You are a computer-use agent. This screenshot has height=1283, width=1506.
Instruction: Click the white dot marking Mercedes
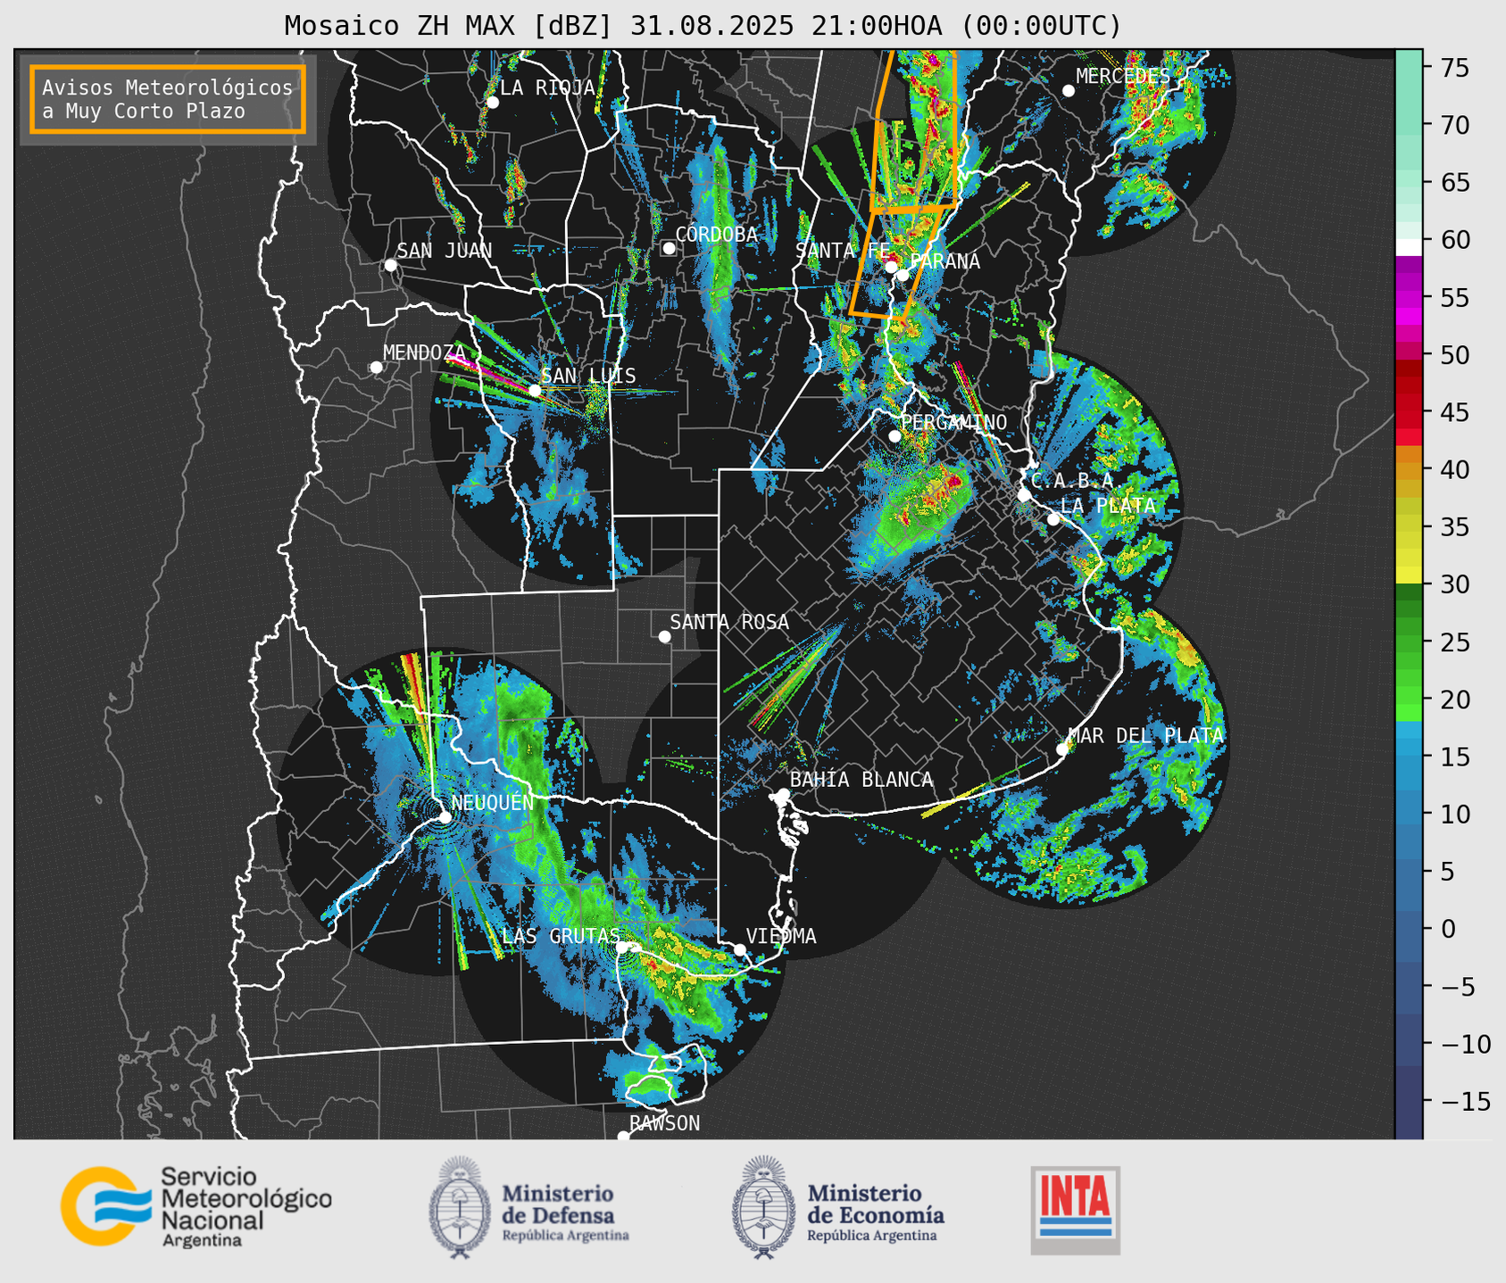(1068, 91)
